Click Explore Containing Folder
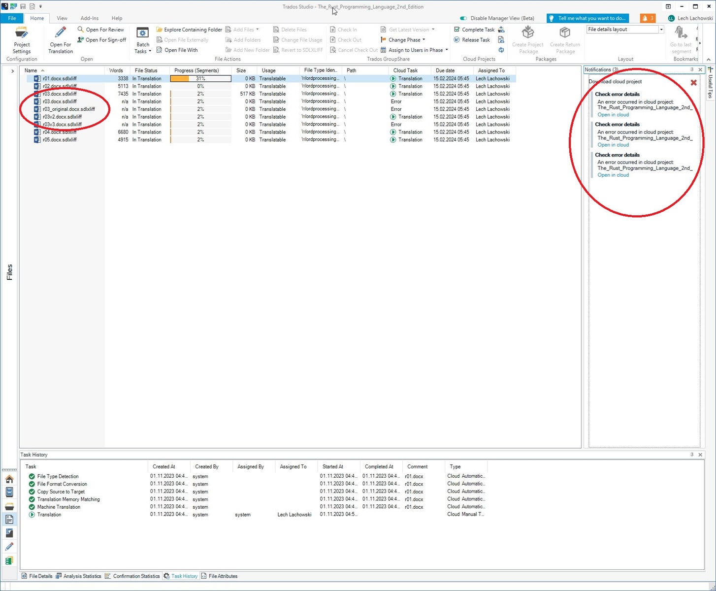 coord(189,30)
